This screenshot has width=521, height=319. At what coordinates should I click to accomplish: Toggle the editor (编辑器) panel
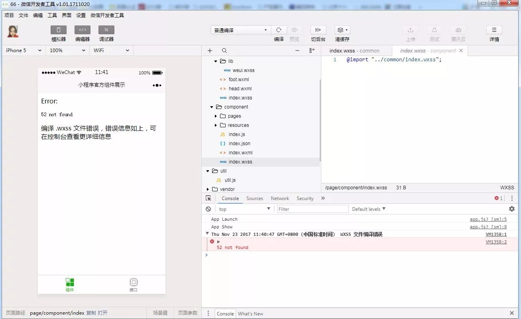pos(83,30)
